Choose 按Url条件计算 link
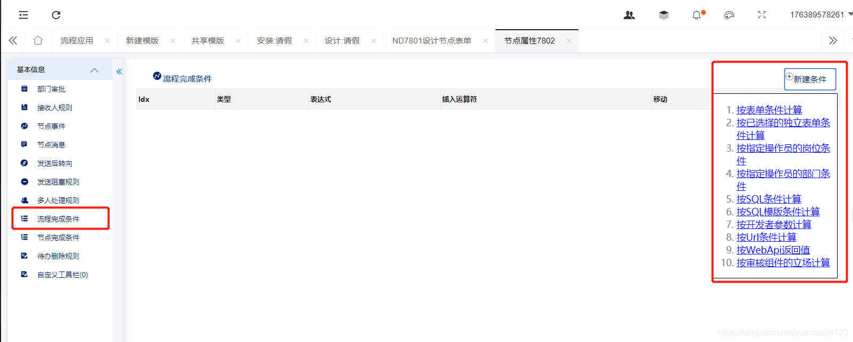Screen dimensions: 853x342 [766, 237]
